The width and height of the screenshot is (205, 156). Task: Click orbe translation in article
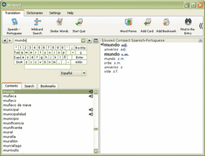(x=108, y=63)
